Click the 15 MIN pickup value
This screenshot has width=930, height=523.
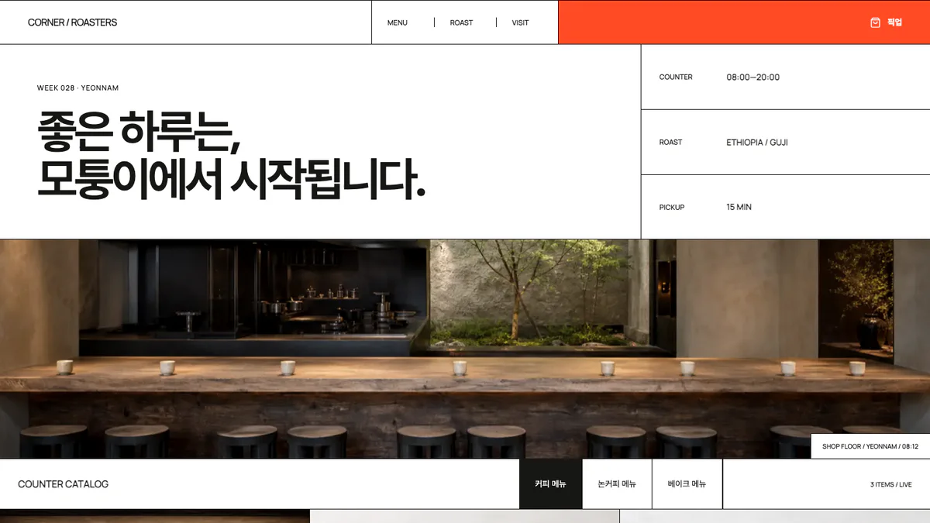pos(739,208)
